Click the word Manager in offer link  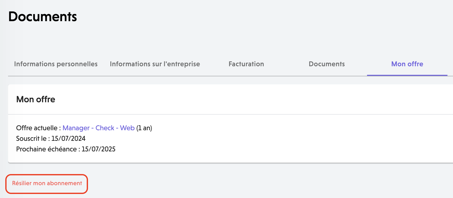pyautogui.click(x=76, y=128)
